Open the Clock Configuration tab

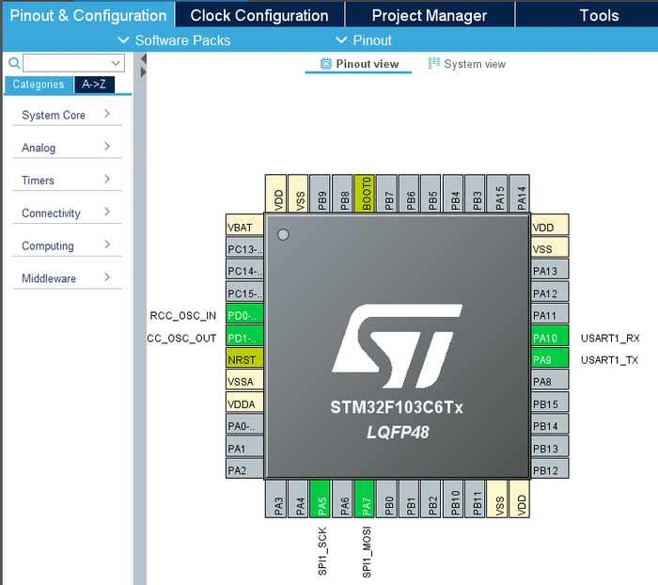259,15
